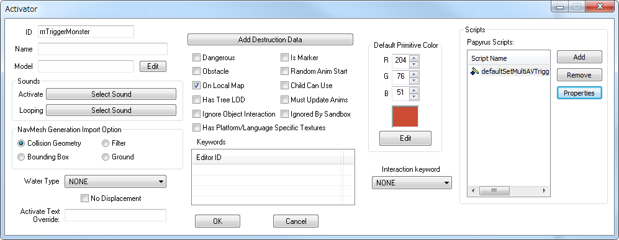
Task: Click Edit under Default Primitive Color
Action: (x=405, y=138)
